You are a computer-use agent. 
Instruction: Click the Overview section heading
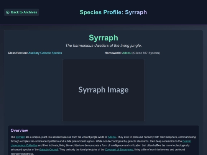coord(19,131)
